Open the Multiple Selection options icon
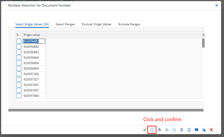Screen dimensions: 224x137 tap(160, 130)
